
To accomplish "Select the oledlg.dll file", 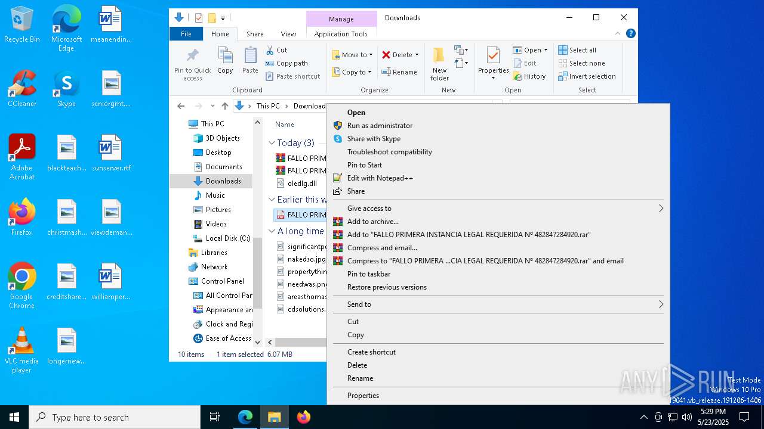I will [302, 184].
